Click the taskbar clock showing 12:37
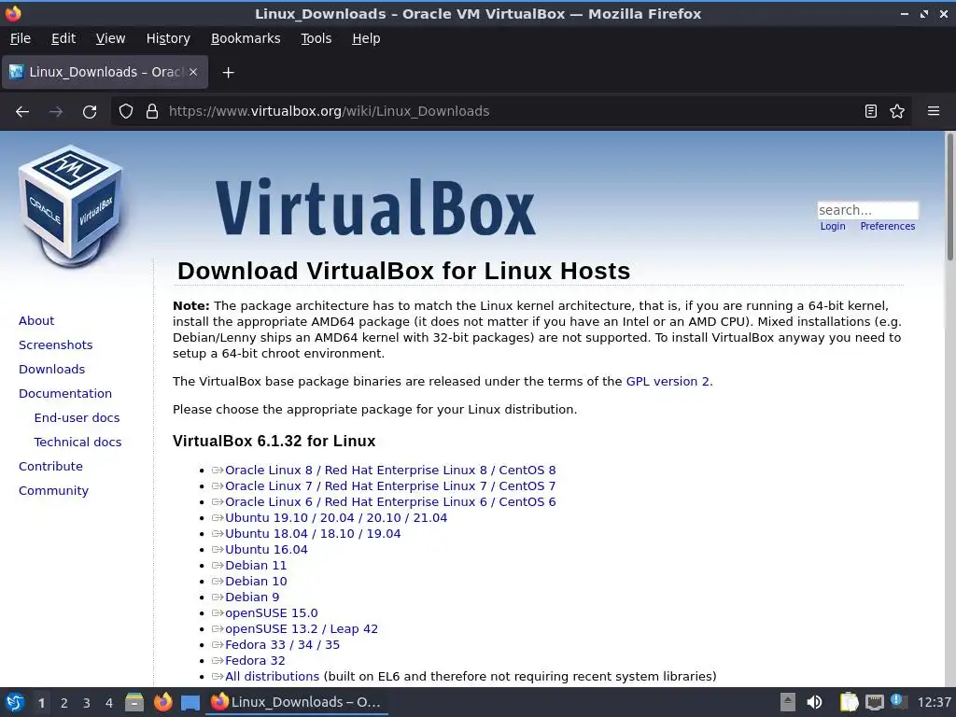Image resolution: width=956 pixels, height=717 pixels. [934, 702]
